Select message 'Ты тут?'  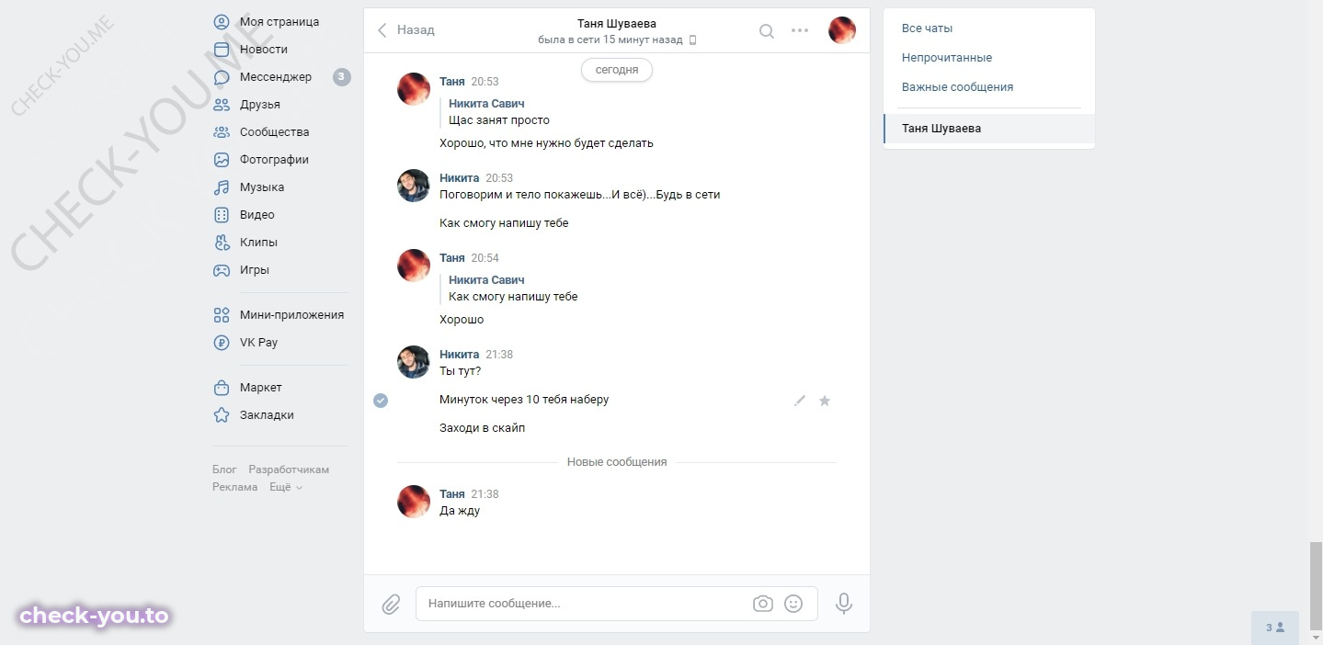click(x=460, y=371)
